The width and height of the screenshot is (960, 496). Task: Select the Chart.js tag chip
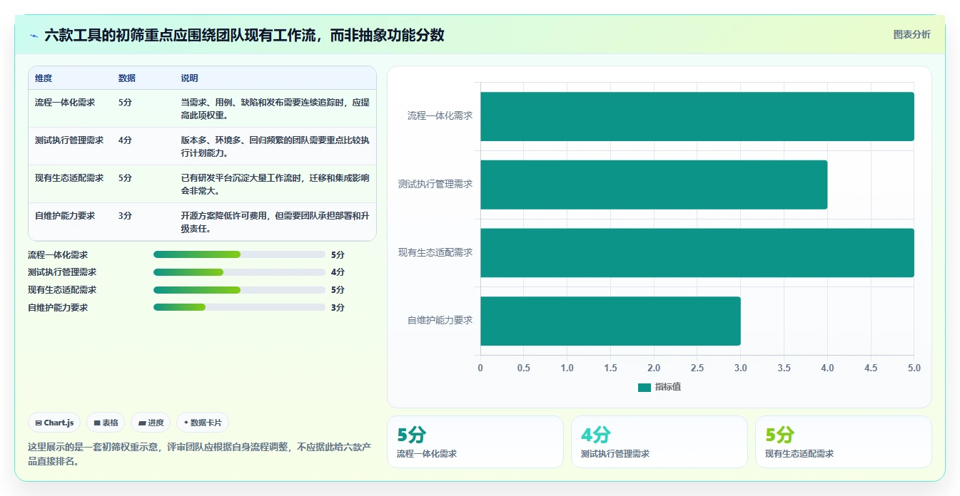[x=54, y=423]
